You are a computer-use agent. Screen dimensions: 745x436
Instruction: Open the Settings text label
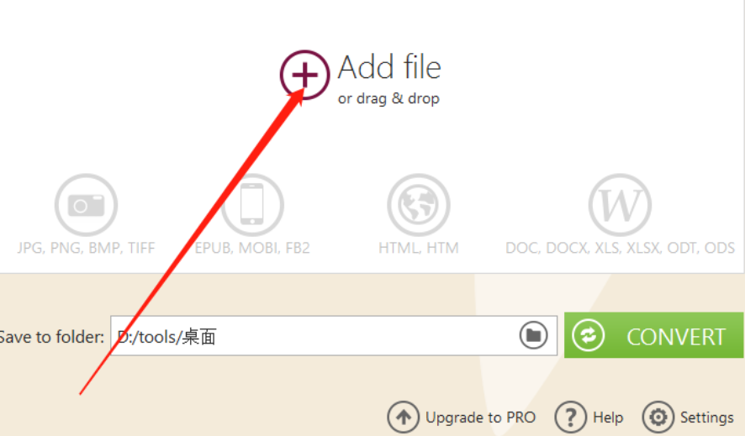(x=706, y=418)
